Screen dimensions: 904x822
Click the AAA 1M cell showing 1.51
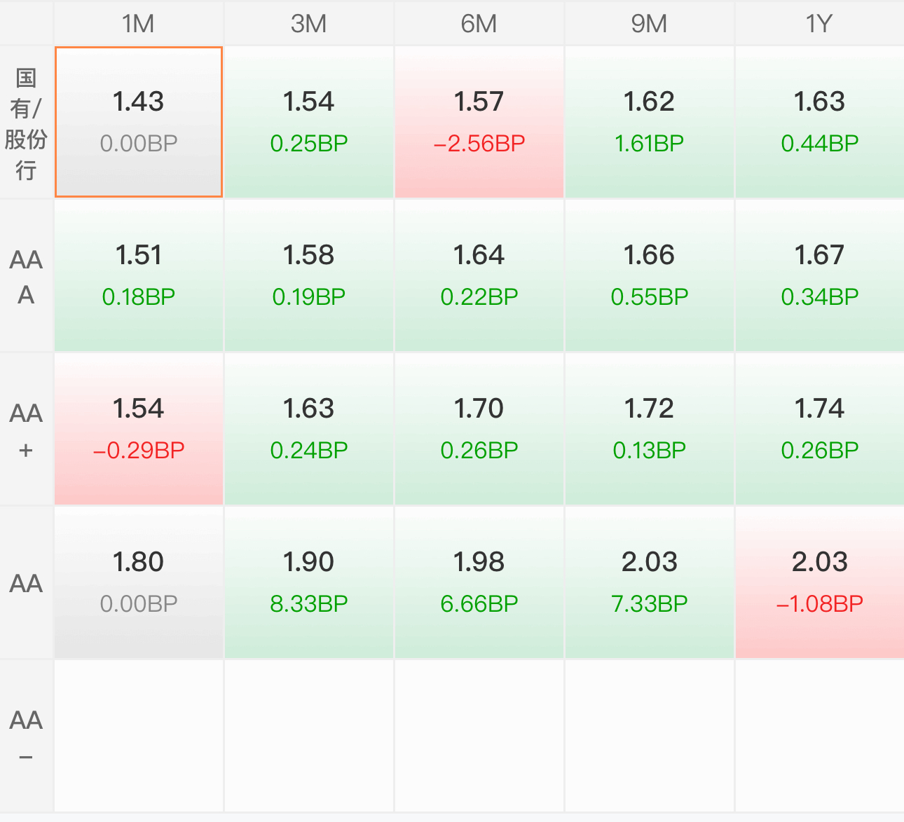tap(139, 275)
